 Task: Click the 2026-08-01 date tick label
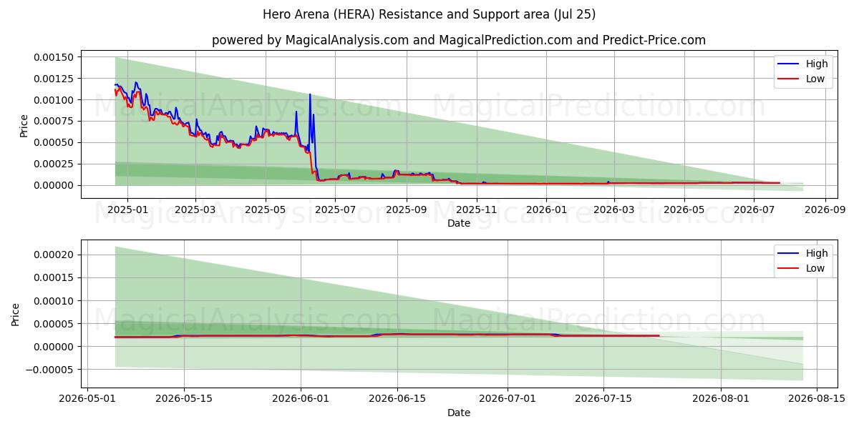click(721, 399)
